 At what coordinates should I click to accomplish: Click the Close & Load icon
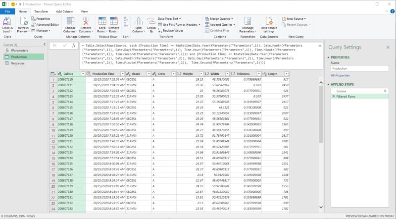7,22
